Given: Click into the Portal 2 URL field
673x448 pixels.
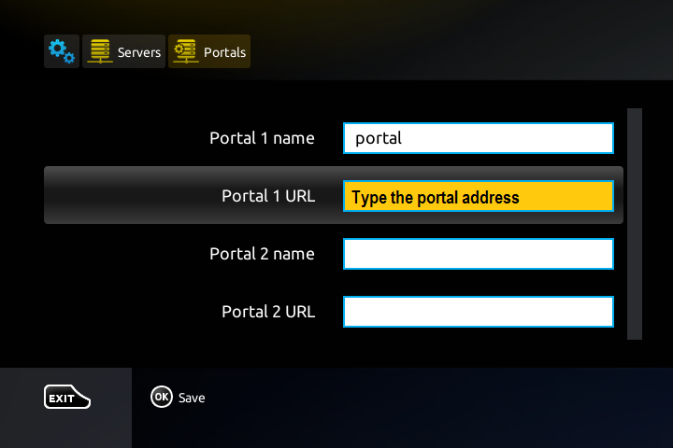Looking at the screenshot, I should (478, 312).
